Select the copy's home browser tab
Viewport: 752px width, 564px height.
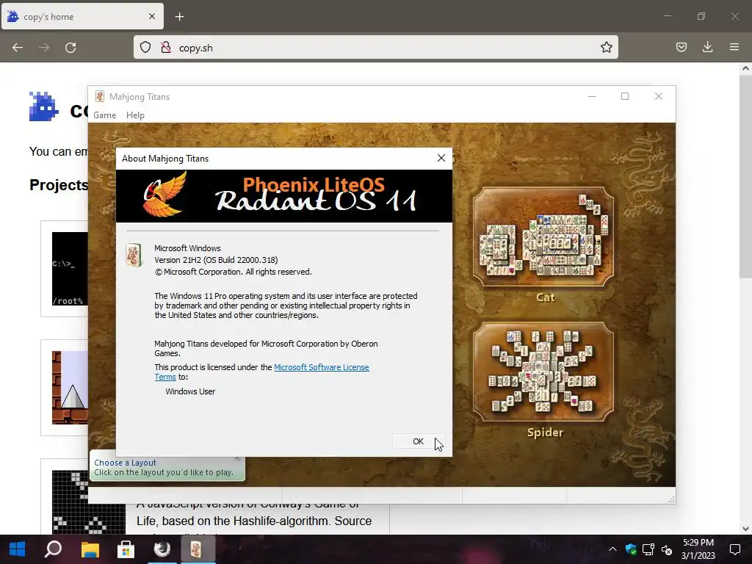pos(82,16)
